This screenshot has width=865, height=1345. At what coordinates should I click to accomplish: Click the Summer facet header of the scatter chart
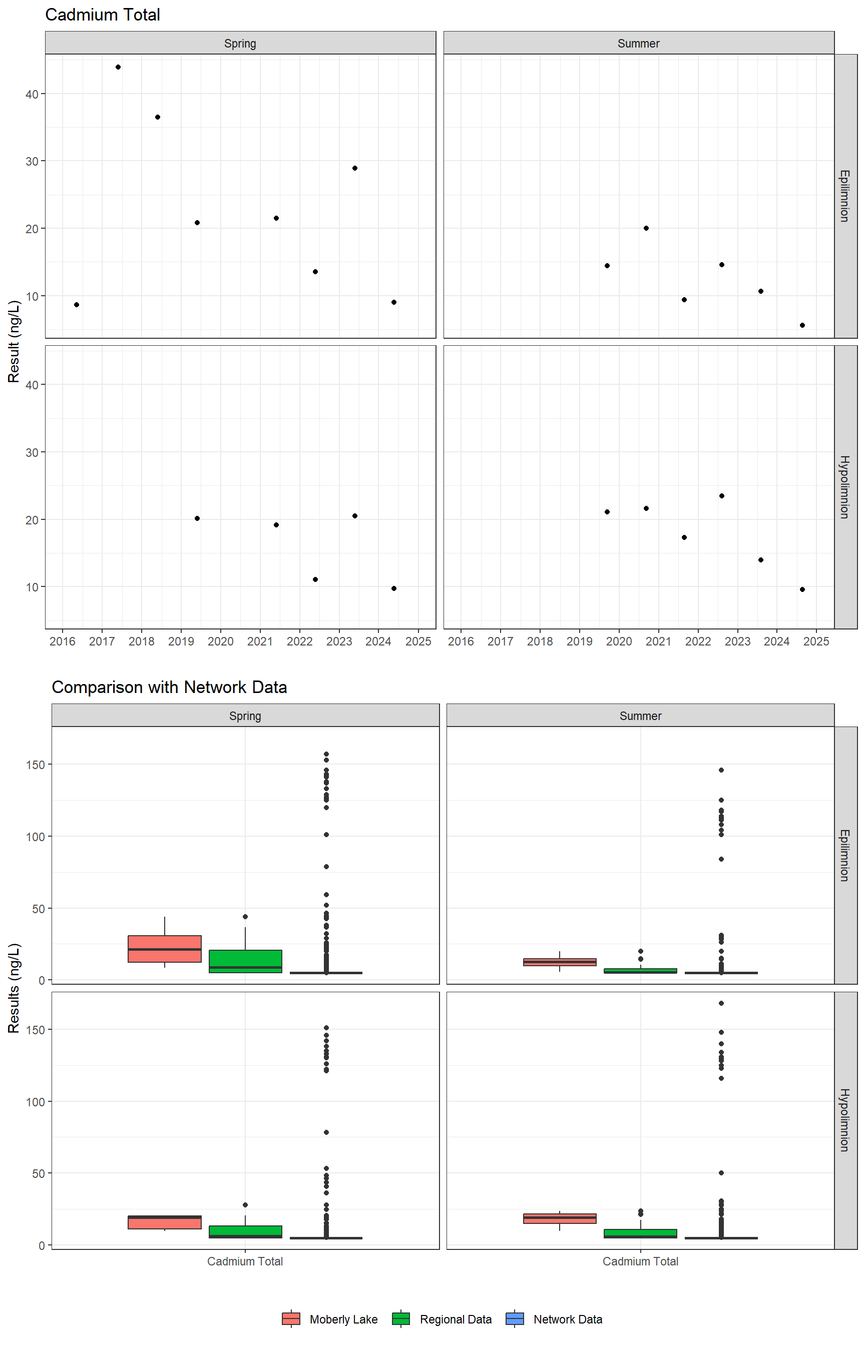(639, 43)
